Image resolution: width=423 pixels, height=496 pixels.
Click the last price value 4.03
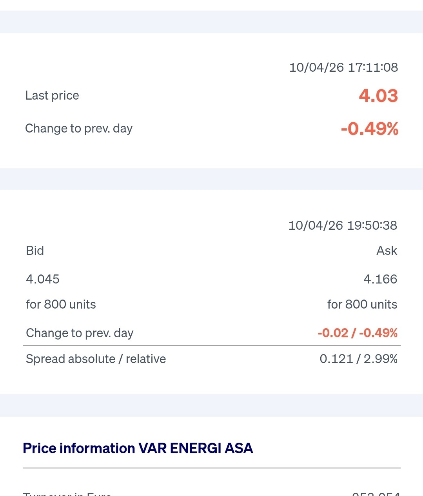(378, 96)
